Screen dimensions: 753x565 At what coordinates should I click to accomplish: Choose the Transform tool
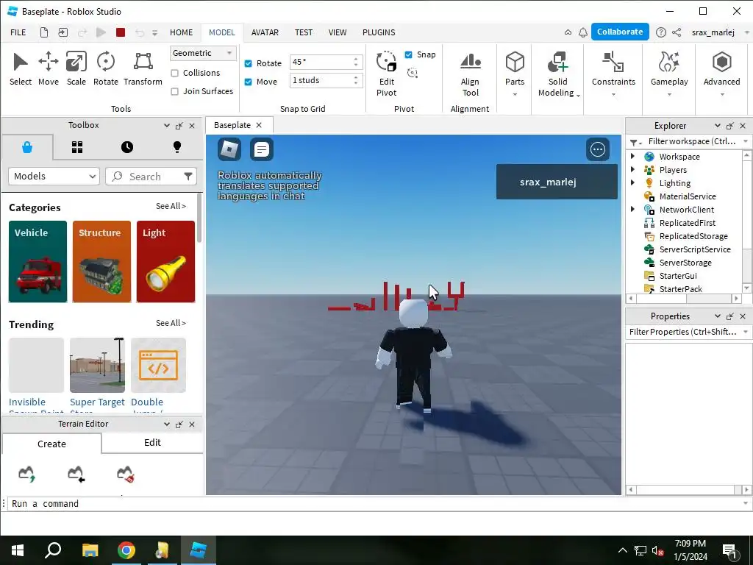tap(143, 68)
